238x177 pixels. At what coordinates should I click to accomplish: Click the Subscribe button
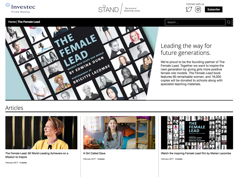213,9
